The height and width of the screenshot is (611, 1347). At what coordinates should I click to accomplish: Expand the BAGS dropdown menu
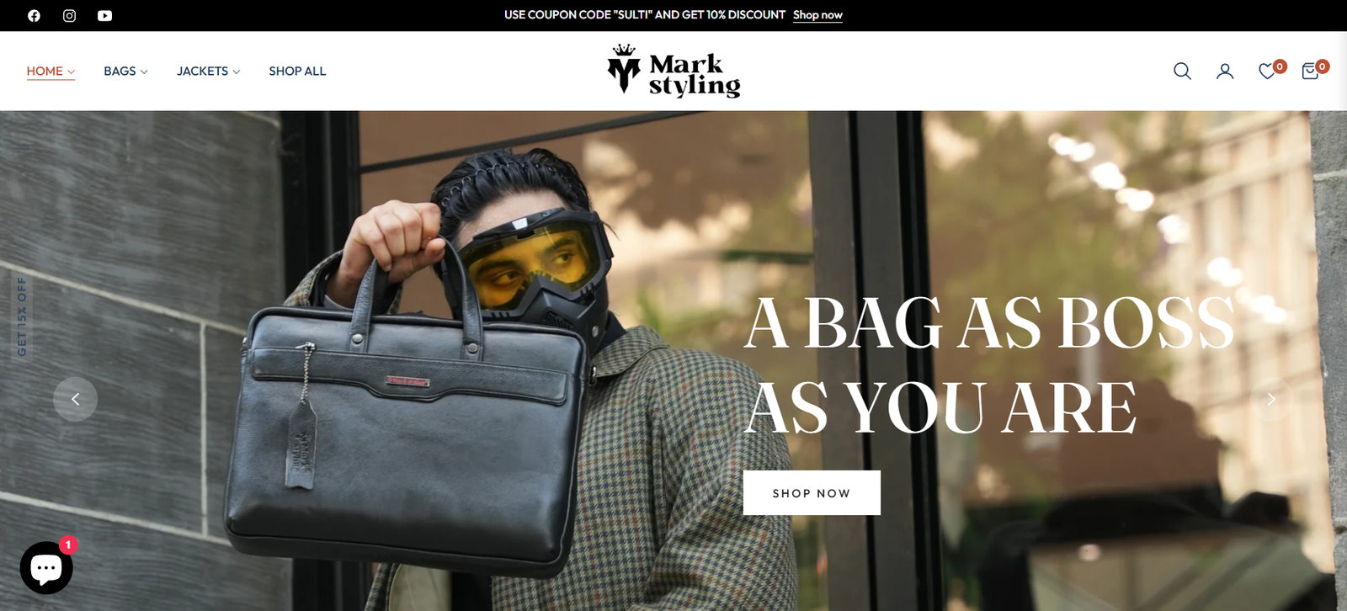click(x=125, y=71)
